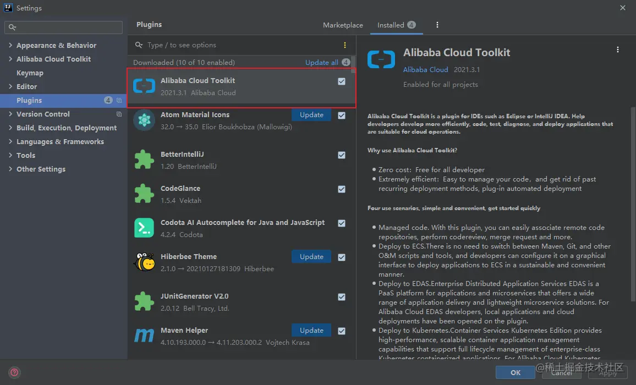Click the plugin search magnifier icon
The height and width of the screenshot is (385, 636).
point(139,45)
